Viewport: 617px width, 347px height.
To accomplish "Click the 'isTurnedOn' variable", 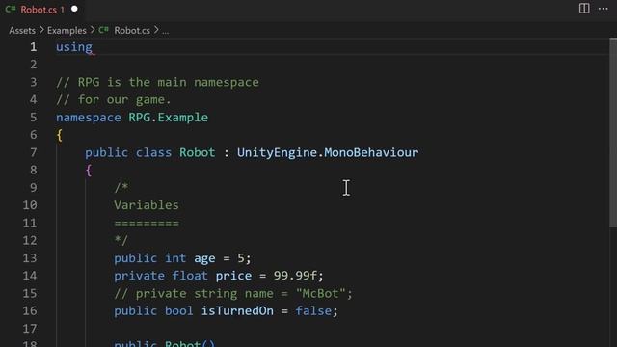I will point(237,311).
